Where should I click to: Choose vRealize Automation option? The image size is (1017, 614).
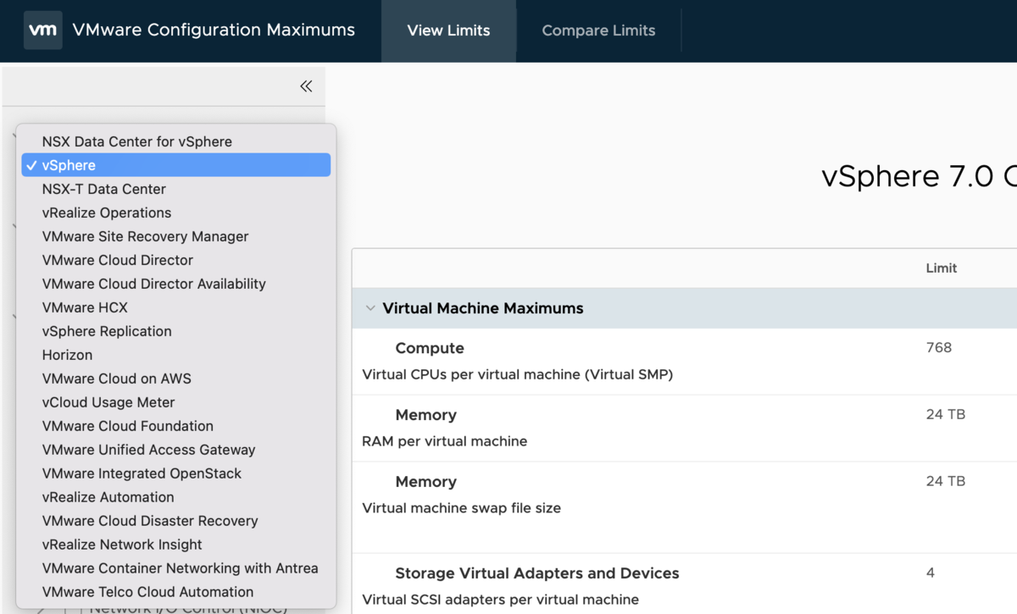176,497
